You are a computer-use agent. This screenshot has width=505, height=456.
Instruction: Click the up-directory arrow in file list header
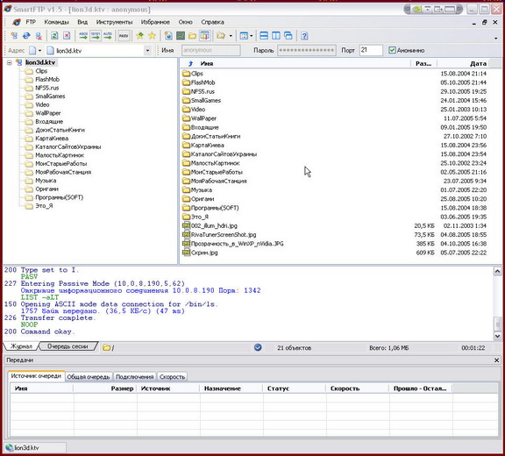click(190, 63)
